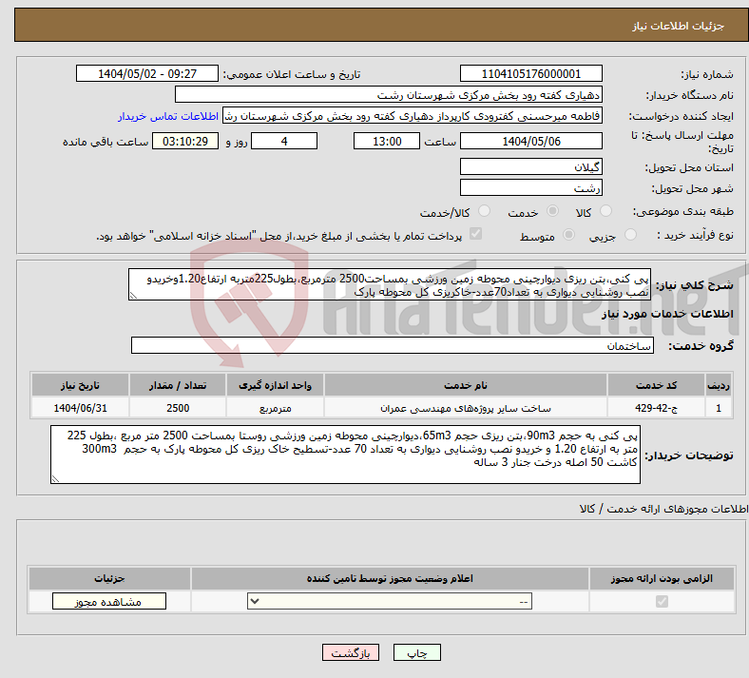The image size is (749, 678).
Task: Select the جزیی purchase type radio
Action: [x=630, y=235]
